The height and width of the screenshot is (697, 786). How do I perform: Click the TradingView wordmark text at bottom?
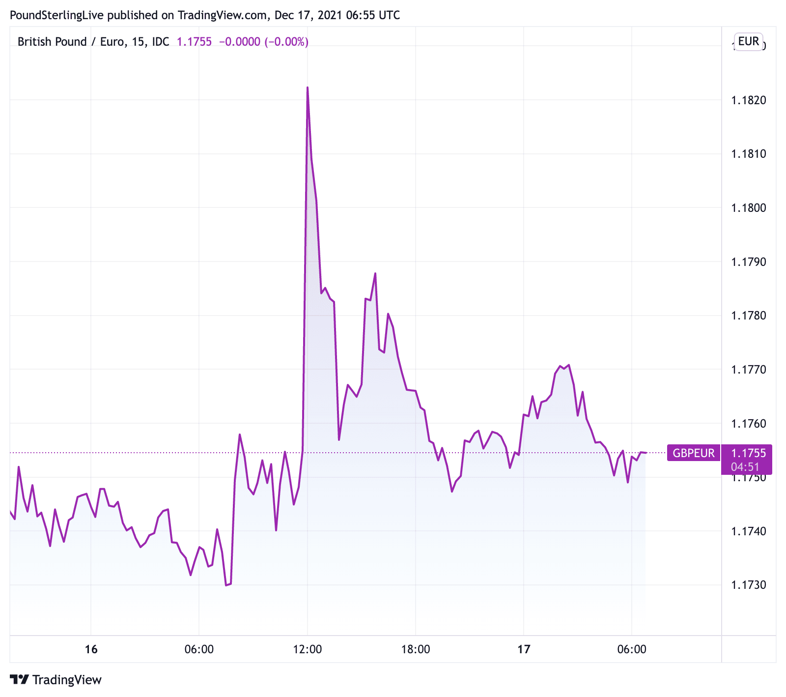coord(67,680)
